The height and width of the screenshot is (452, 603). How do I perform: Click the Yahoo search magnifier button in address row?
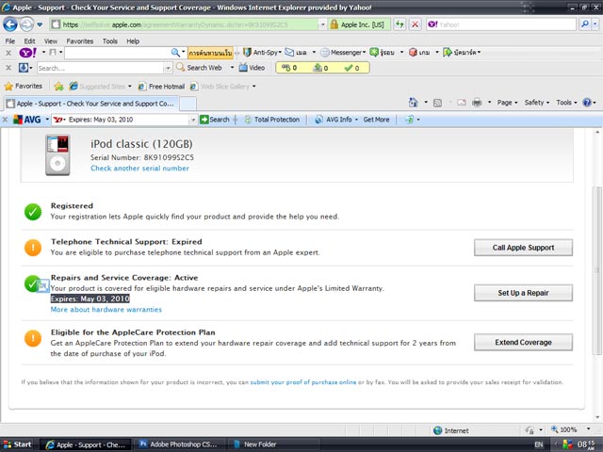pyautogui.click(x=585, y=24)
